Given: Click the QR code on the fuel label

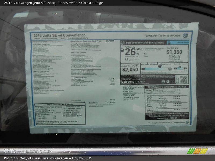Looking at the screenshot, I should 184,79.
